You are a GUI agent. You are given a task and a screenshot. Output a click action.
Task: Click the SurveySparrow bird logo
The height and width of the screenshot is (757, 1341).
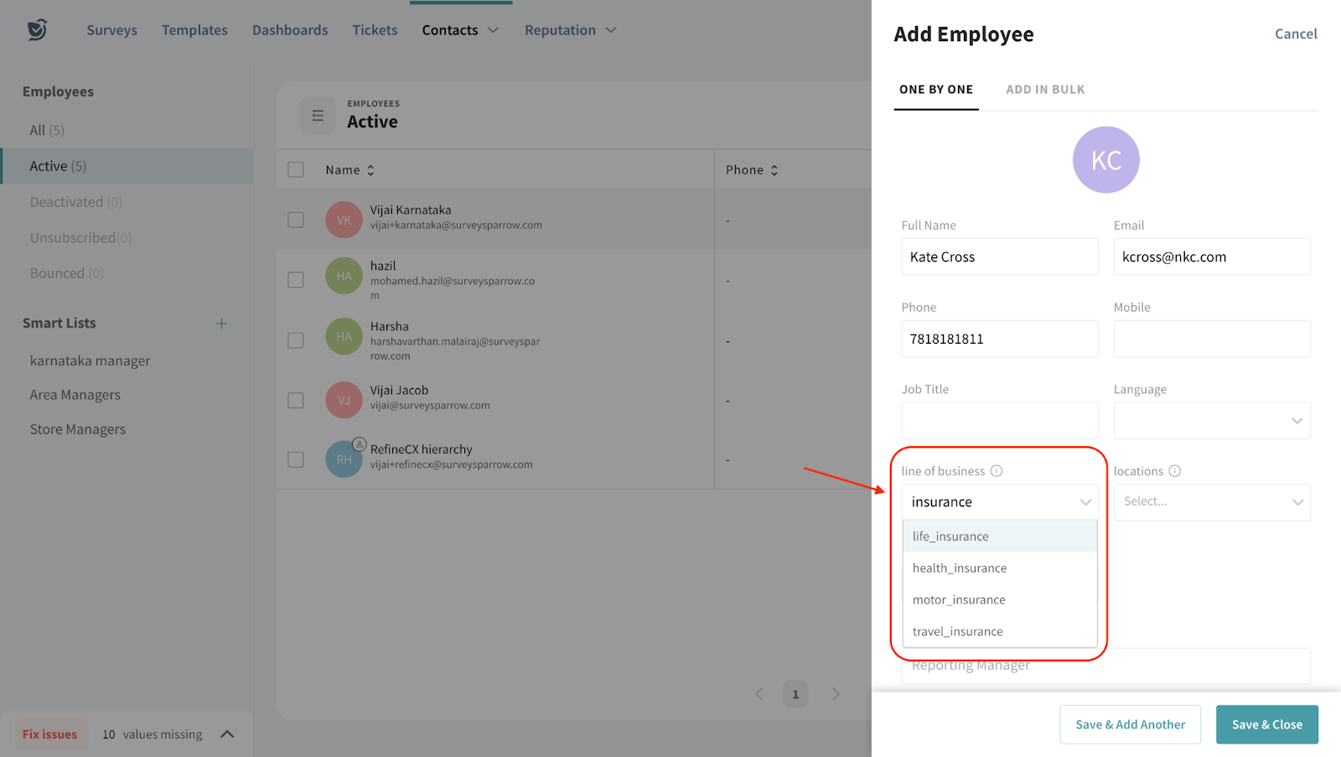(x=37, y=30)
